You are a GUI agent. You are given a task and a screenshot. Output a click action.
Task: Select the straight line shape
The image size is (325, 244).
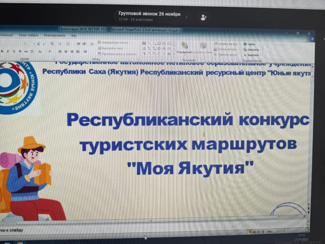[149, 43]
